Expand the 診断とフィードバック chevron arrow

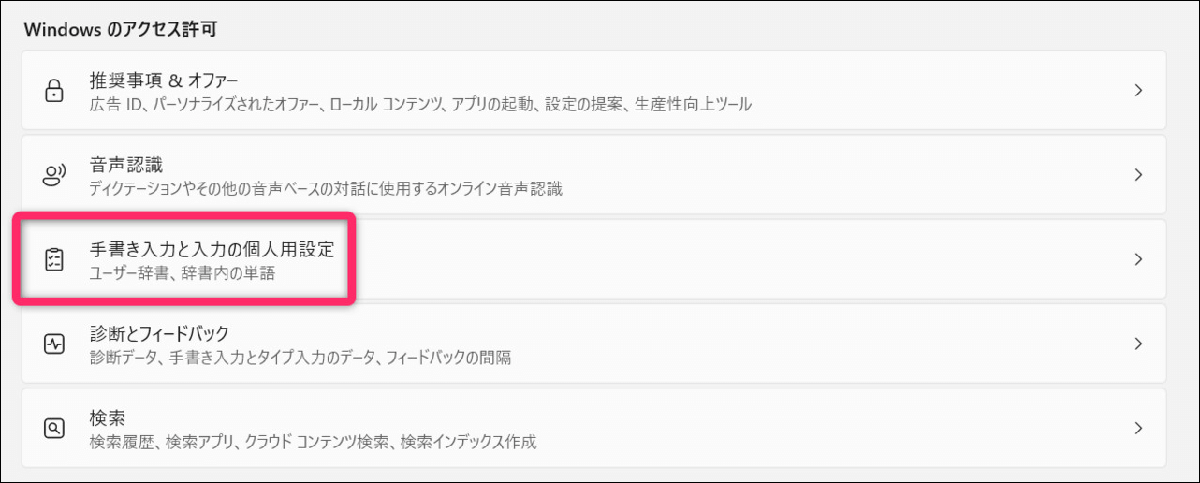(1138, 344)
